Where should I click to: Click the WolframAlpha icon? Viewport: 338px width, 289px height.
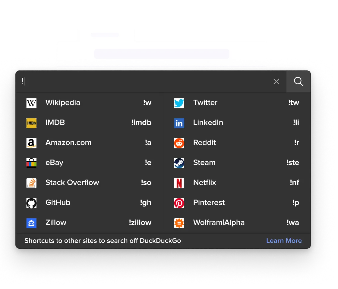(179, 223)
